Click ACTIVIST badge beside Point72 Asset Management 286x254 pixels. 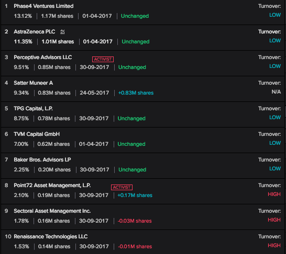(x=122, y=187)
